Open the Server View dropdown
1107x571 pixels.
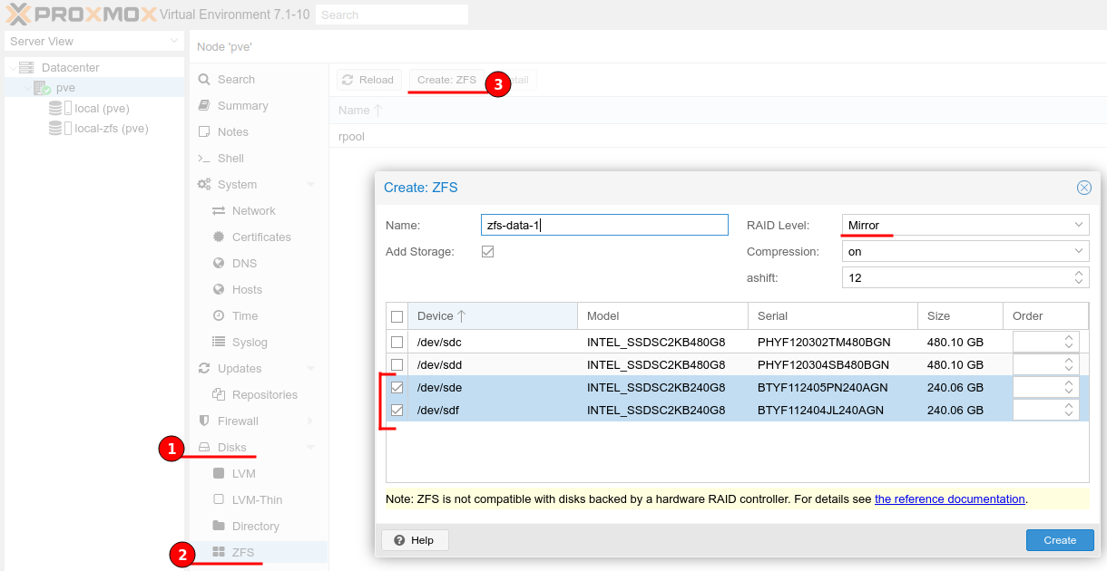pos(174,42)
